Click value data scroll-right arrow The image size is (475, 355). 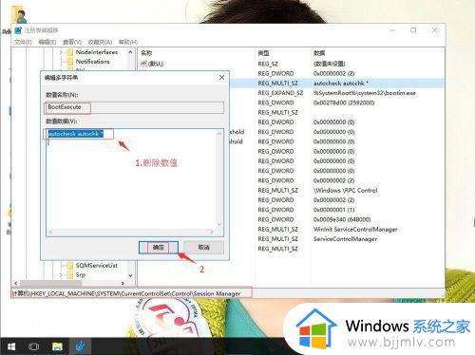coord(212,232)
